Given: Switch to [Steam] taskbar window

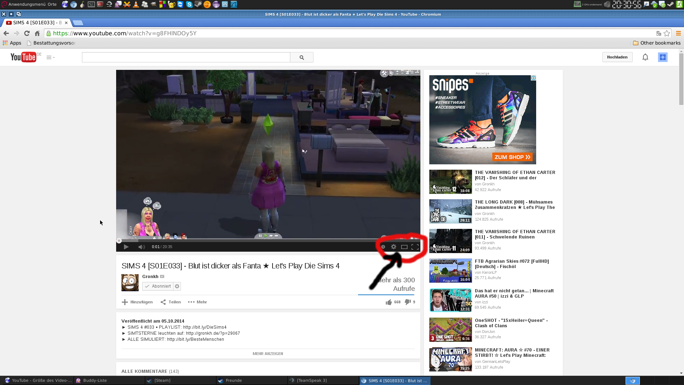Looking at the screenshot, I should click(181, 380).
